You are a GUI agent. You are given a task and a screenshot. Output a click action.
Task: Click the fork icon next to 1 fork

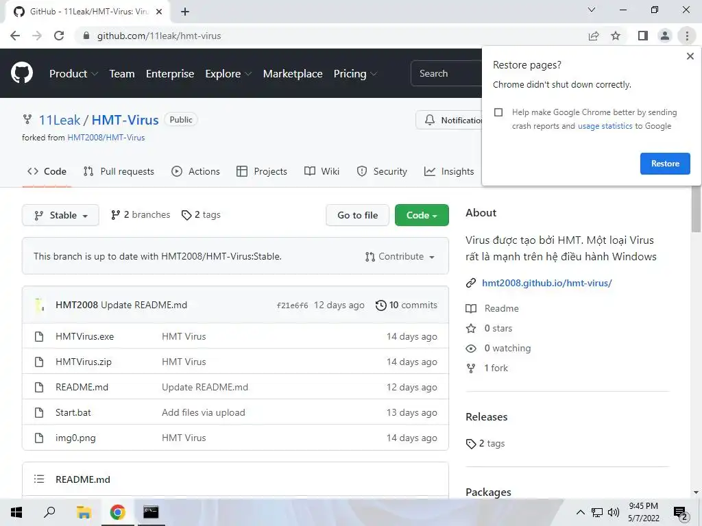[470, 368]
